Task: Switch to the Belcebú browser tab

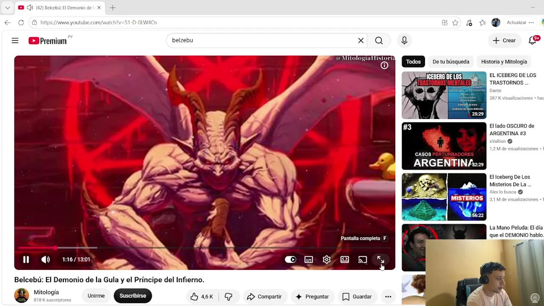Action: (x=59, y=8)
